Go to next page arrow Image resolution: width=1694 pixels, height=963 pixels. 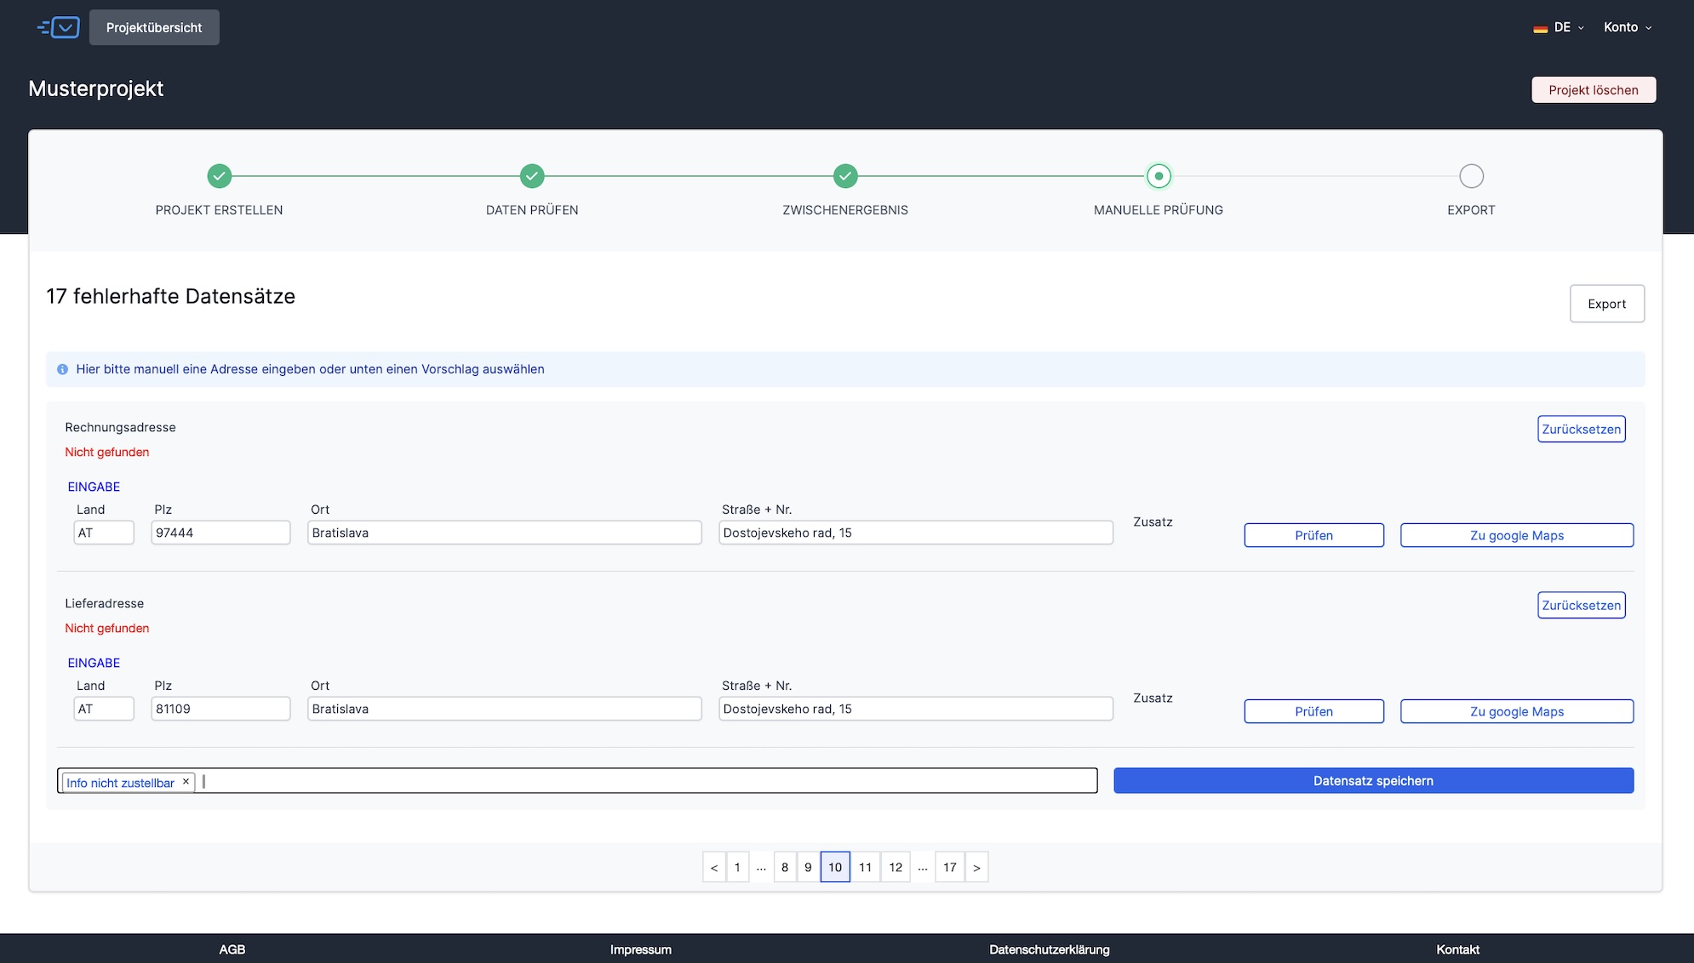click(976, 867)
